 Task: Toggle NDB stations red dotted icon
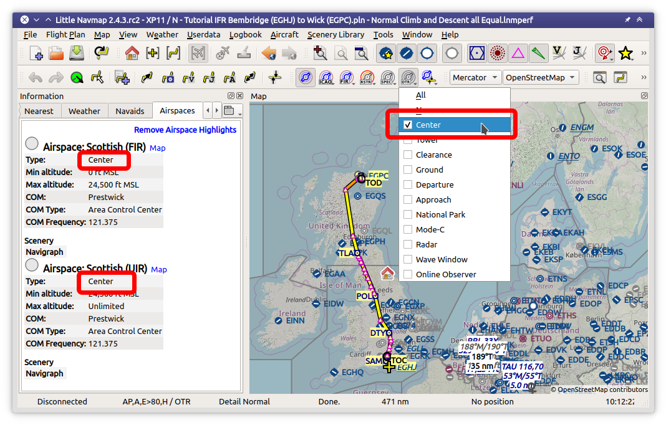coord(498,53)
